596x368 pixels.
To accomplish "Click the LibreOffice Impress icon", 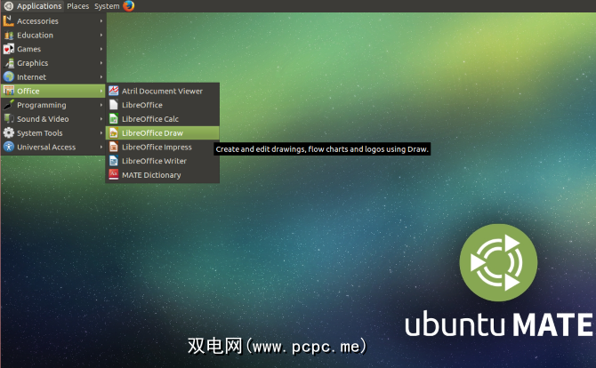I will click(x=113, y=147).
